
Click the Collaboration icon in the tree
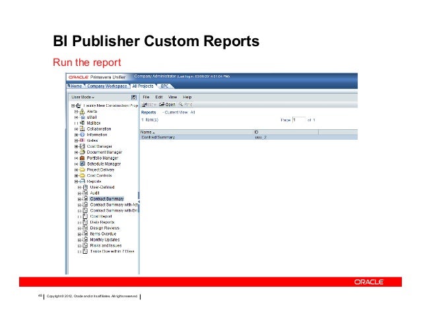(x=82, y=129)
